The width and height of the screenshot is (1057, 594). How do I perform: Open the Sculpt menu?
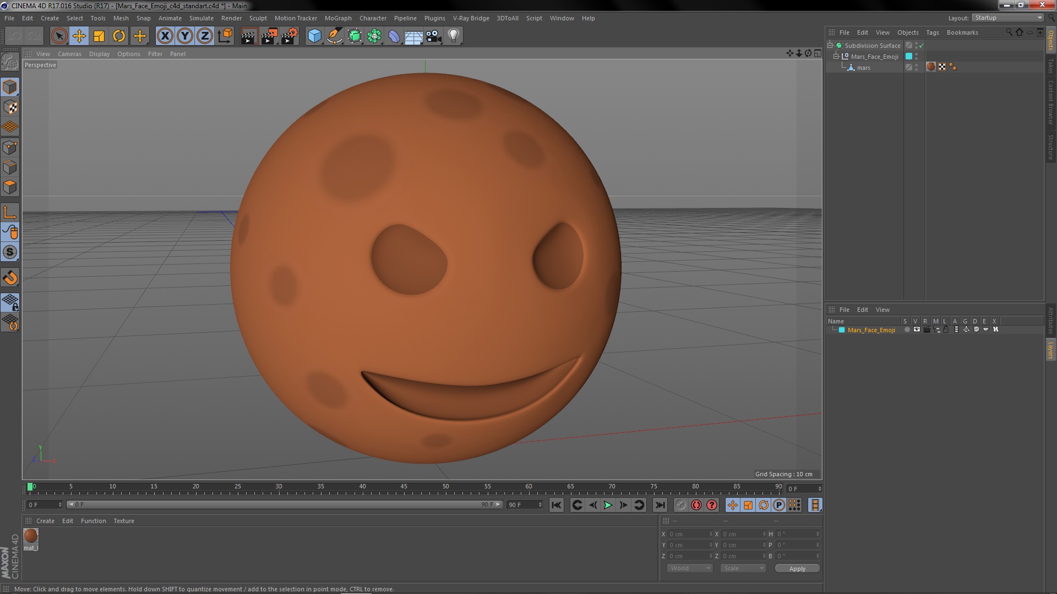click(258, 18)
